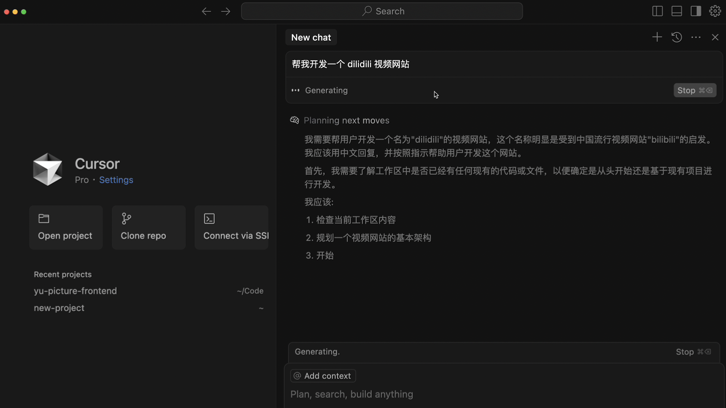The height and width of the screenshot is (408, 726).
Task: Click the Cursor cube logo
Action: (48, 170)
